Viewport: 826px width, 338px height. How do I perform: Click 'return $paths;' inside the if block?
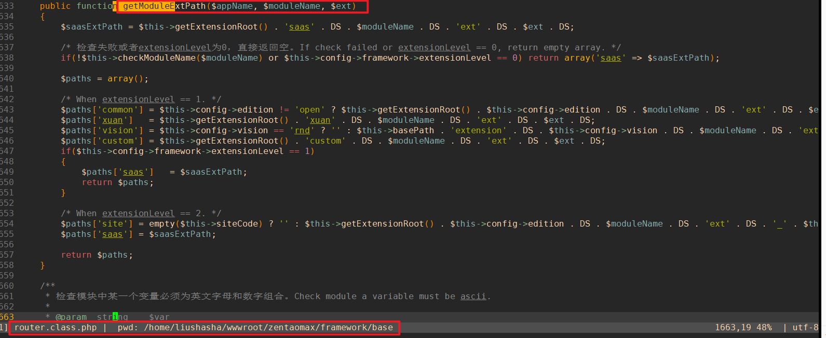click(x=118, y=182)
